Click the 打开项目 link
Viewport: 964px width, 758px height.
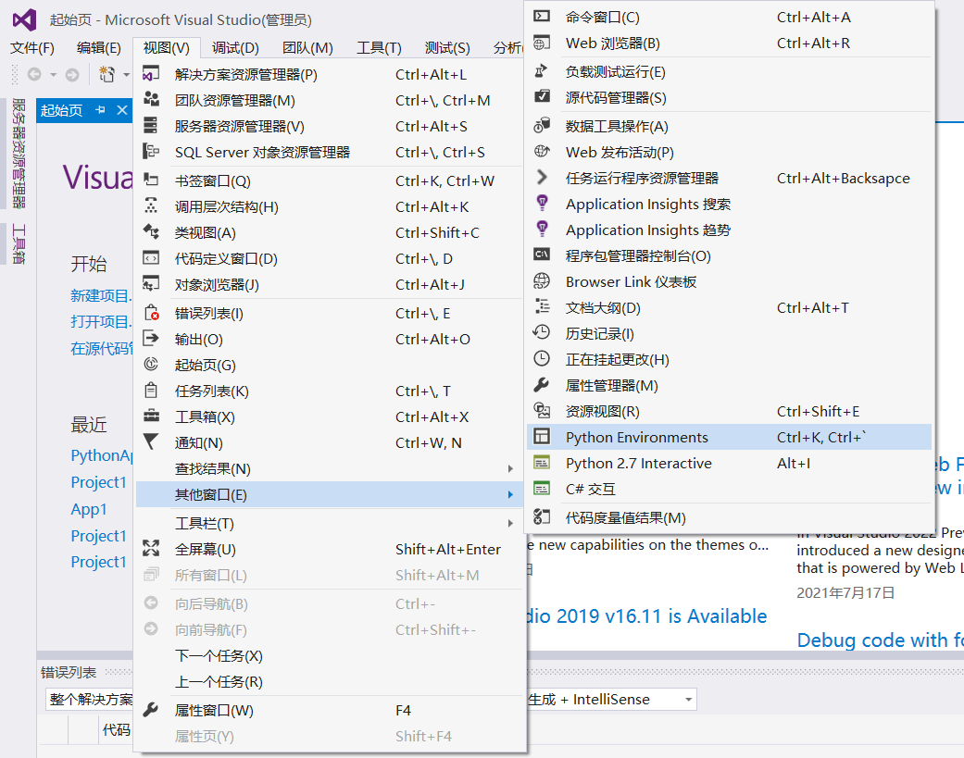coord(101,321)
